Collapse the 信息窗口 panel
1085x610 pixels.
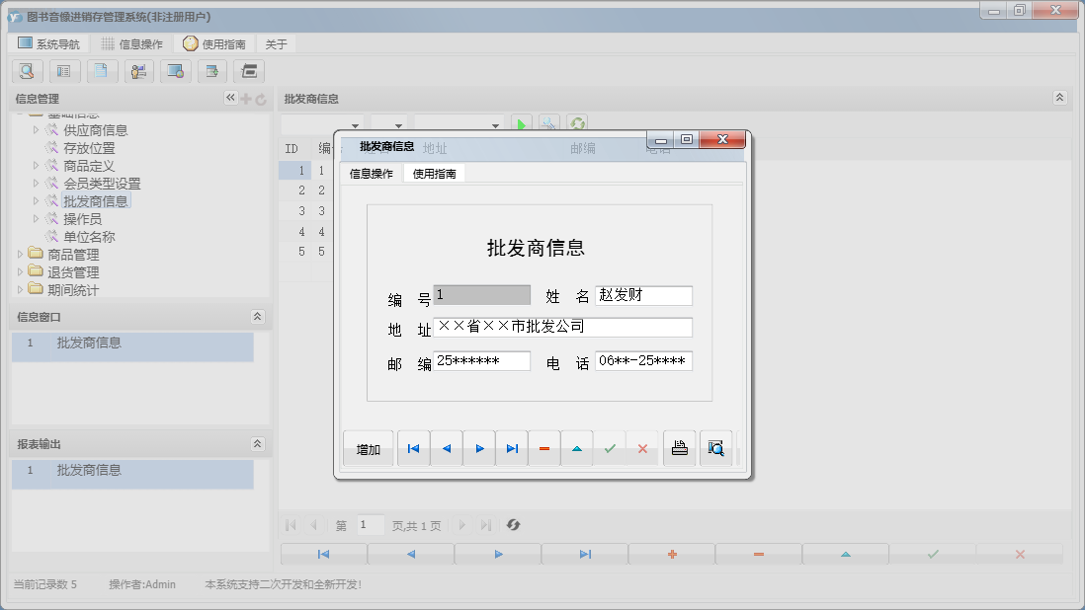pos(257,317)
